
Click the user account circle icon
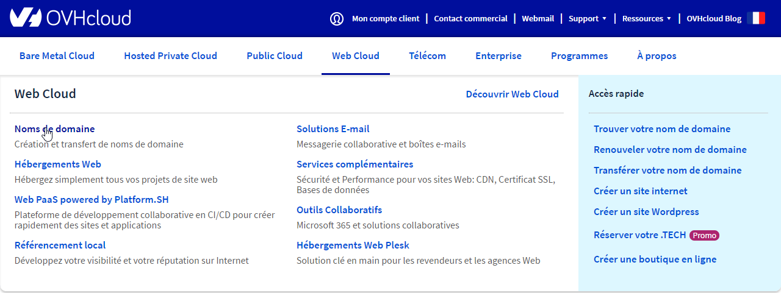pos(337,19)
